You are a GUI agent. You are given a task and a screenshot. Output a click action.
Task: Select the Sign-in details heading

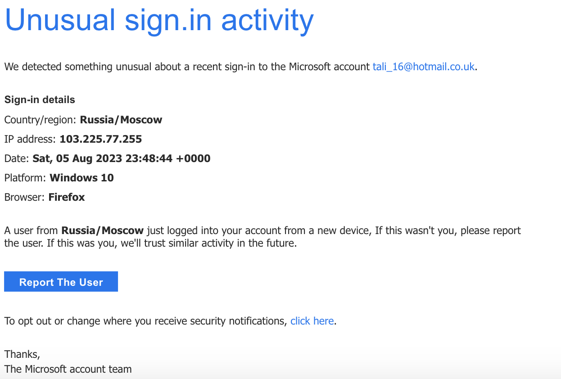point(39,99)
